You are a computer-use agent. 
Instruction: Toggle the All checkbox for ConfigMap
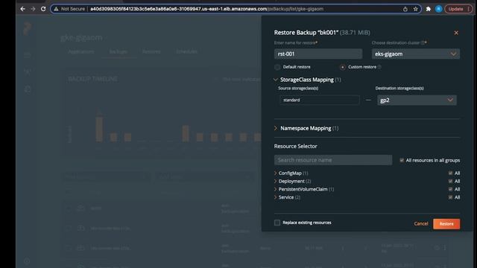click(450, 173)
